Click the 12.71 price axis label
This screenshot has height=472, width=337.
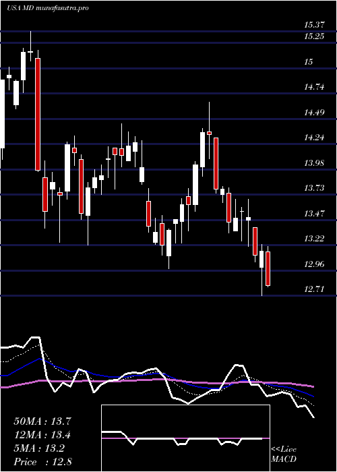click(314, 289)
